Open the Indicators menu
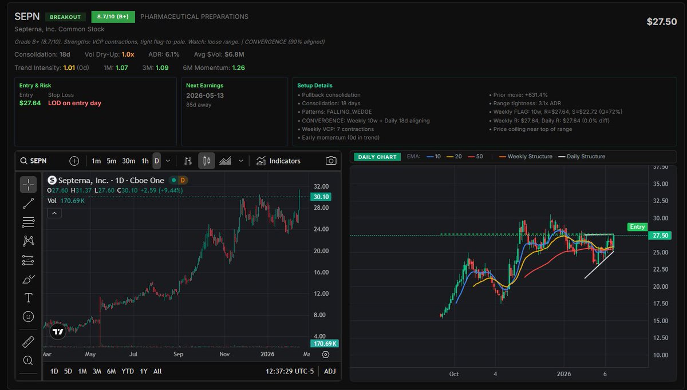 278,161
